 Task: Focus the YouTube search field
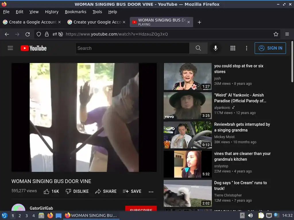pos(133,48)
